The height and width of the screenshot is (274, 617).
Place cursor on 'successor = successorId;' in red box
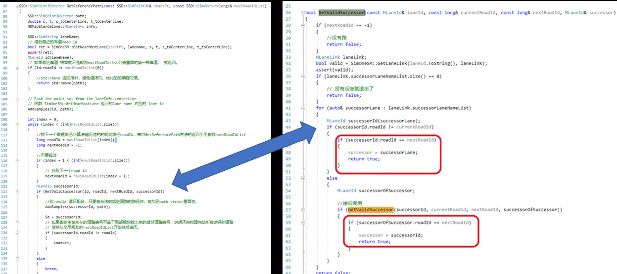390,235
